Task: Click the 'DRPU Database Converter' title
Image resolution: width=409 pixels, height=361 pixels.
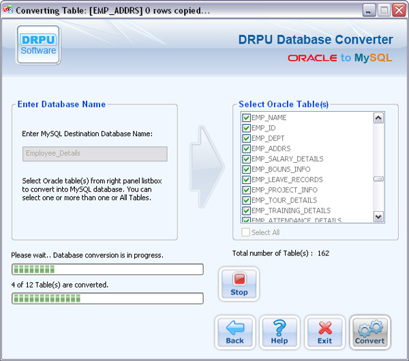Action: [316, 40]
